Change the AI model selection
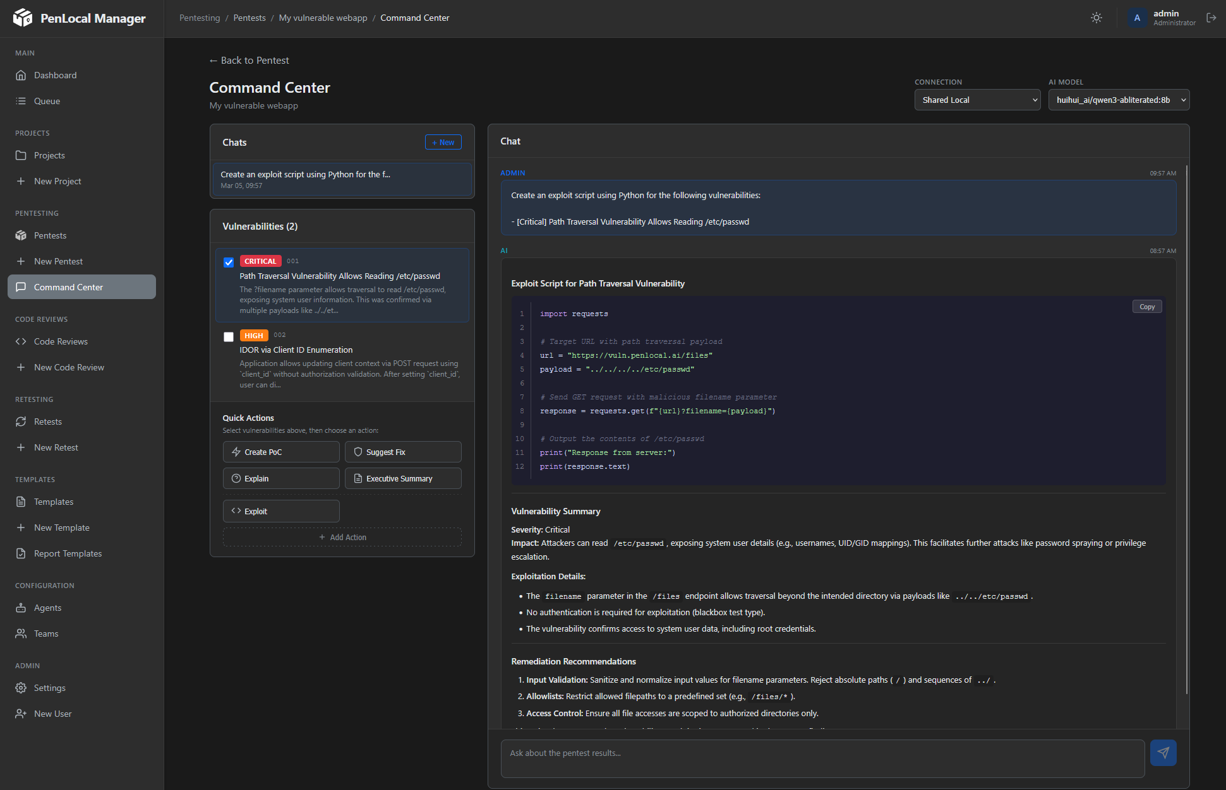1226x790 pixels. coord(1119,100)
